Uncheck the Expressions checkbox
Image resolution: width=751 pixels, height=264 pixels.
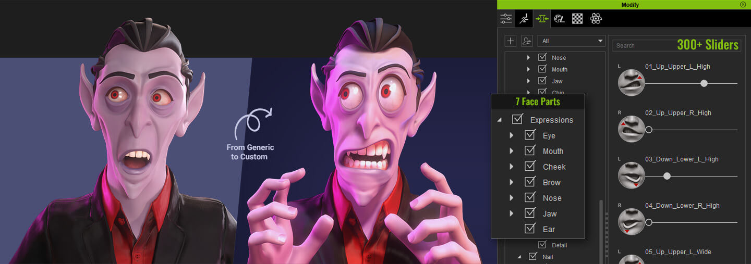coord(517,119)
